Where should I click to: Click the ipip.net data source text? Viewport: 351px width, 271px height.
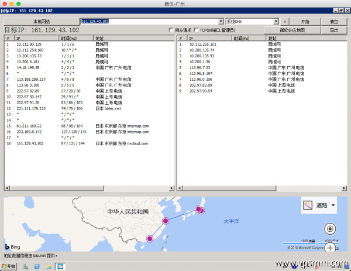coord(30,256)
